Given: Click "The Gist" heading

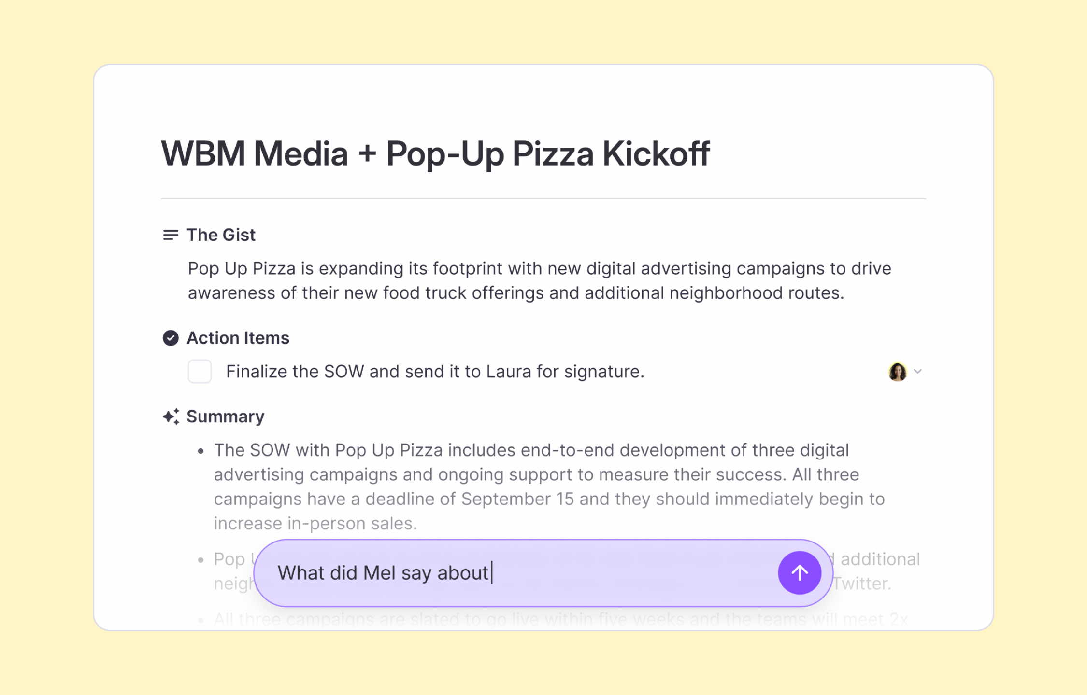Looking at the screenshot, I should point(221,235).
